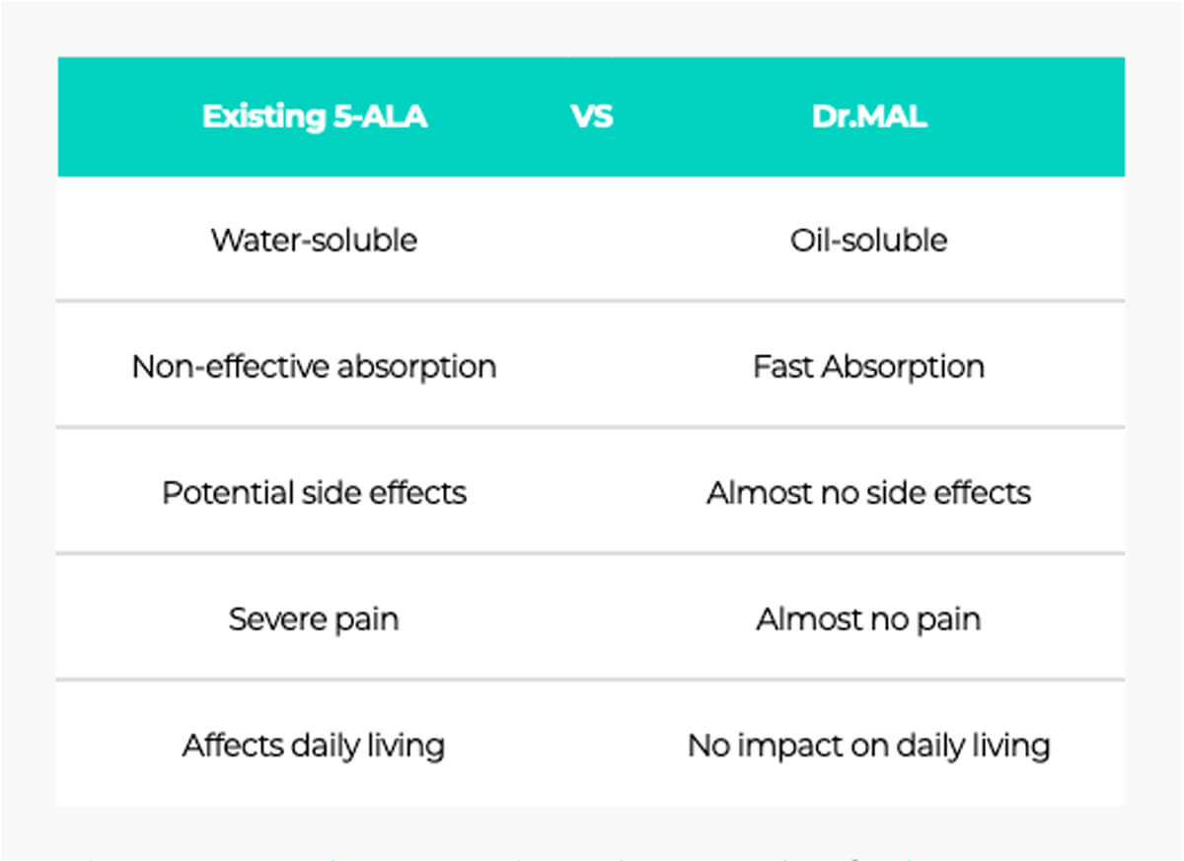Click the Non-effective absorption text
Screen dimensions: 1184x861
pyautogui.click(x=314, y=366)
